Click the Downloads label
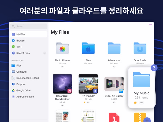Viewport: 163px width, 122px height. pyautogui.click(x=140, y=60)
